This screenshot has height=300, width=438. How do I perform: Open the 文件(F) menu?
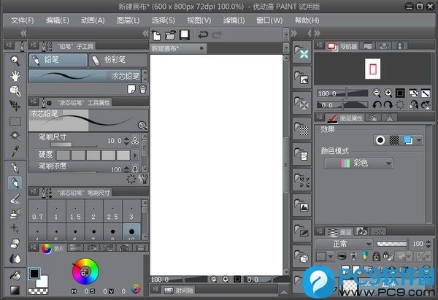point(23,20)
